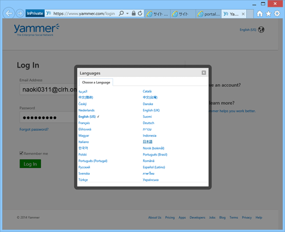Select Thai ภาษาไทย language
The image size is (285, 232).
click(149, 173)
